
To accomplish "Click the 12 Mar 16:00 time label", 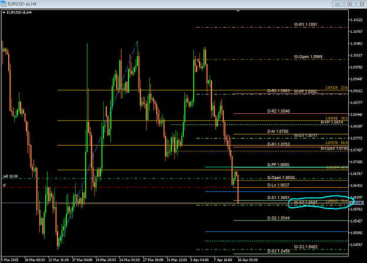I will [59, 259].
